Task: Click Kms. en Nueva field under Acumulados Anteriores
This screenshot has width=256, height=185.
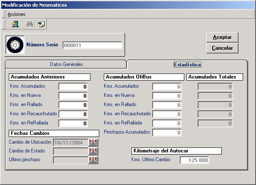Action: tap(73, 96)
